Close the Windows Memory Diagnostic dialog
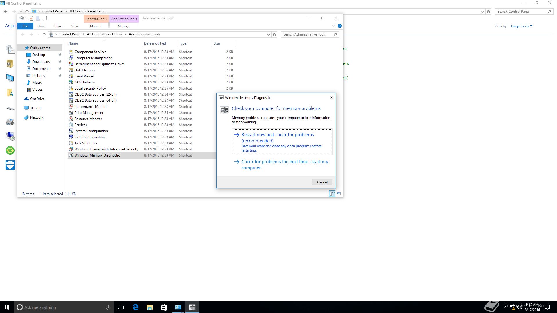Viewport: 557px width, 313px height. pyautogui.click(x=331, y=97)
